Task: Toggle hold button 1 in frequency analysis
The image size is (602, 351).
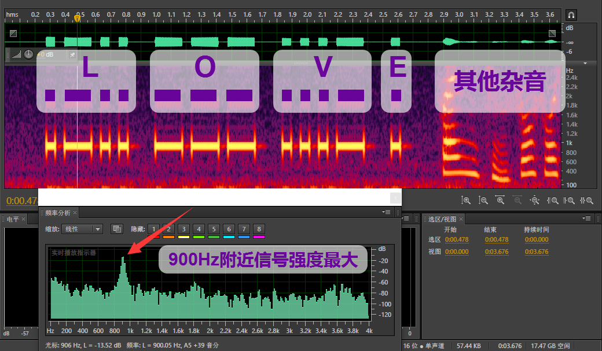Action: point(153,229)
